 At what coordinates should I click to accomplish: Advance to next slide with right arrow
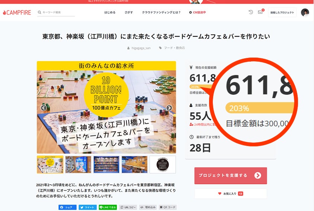coord(169,108)
